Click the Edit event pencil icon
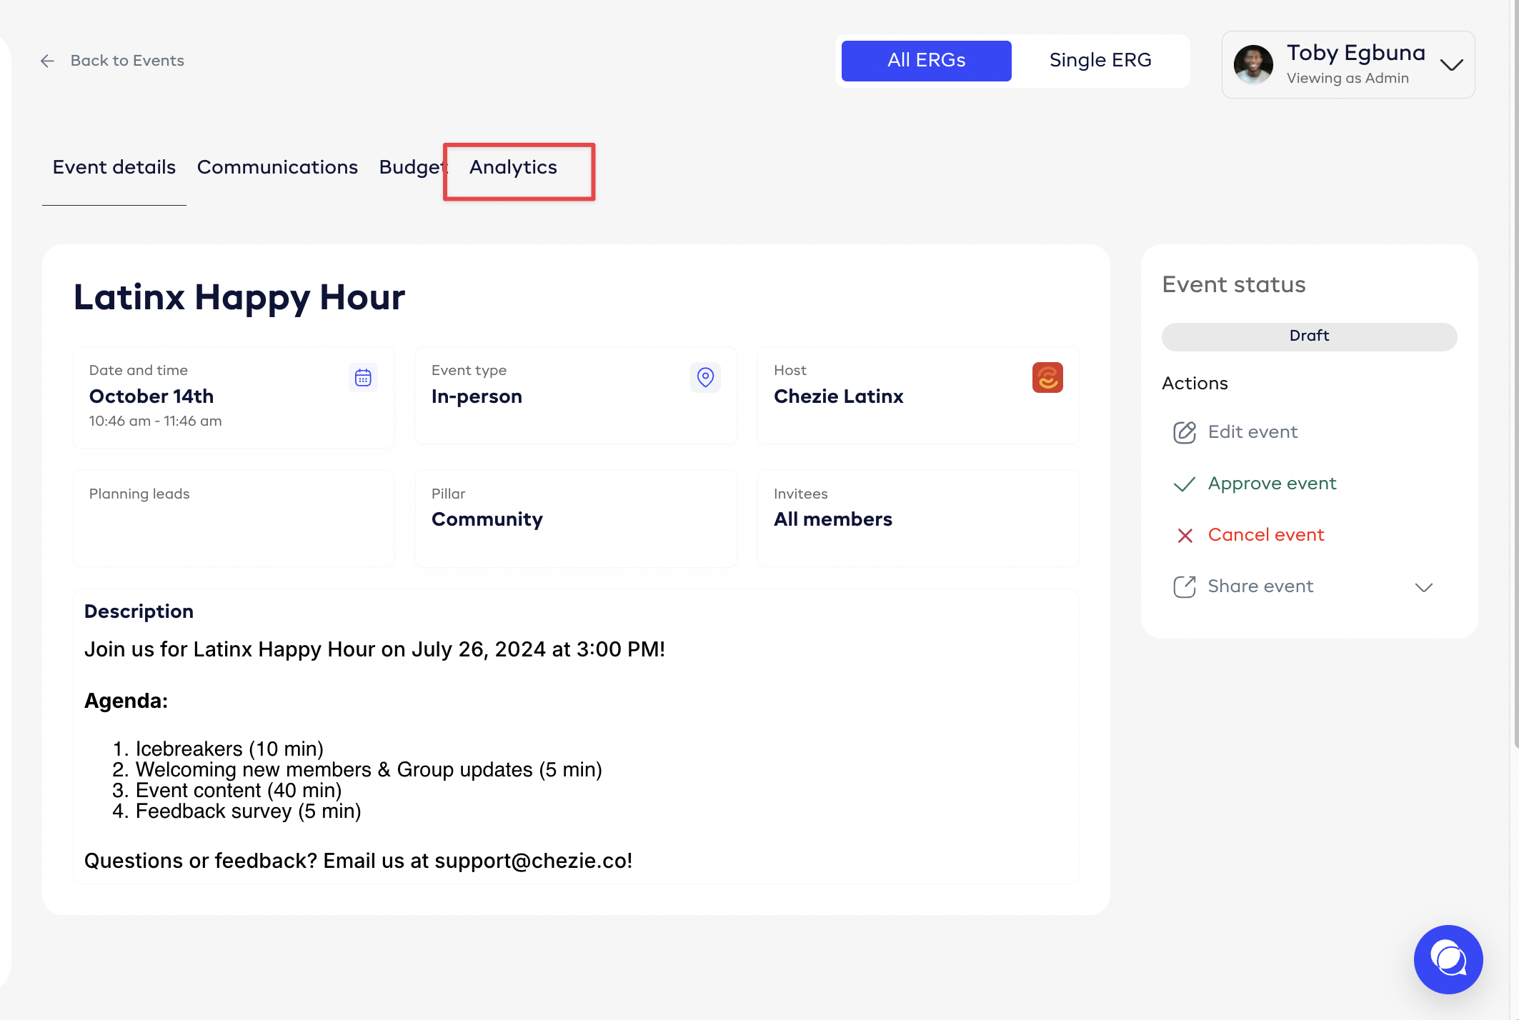The image size is (1519, 1020). pos(1184,432)
